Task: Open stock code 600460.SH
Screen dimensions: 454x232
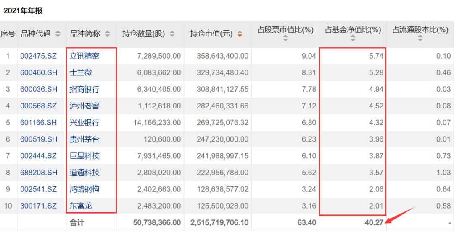Action: tap(39, 73)
